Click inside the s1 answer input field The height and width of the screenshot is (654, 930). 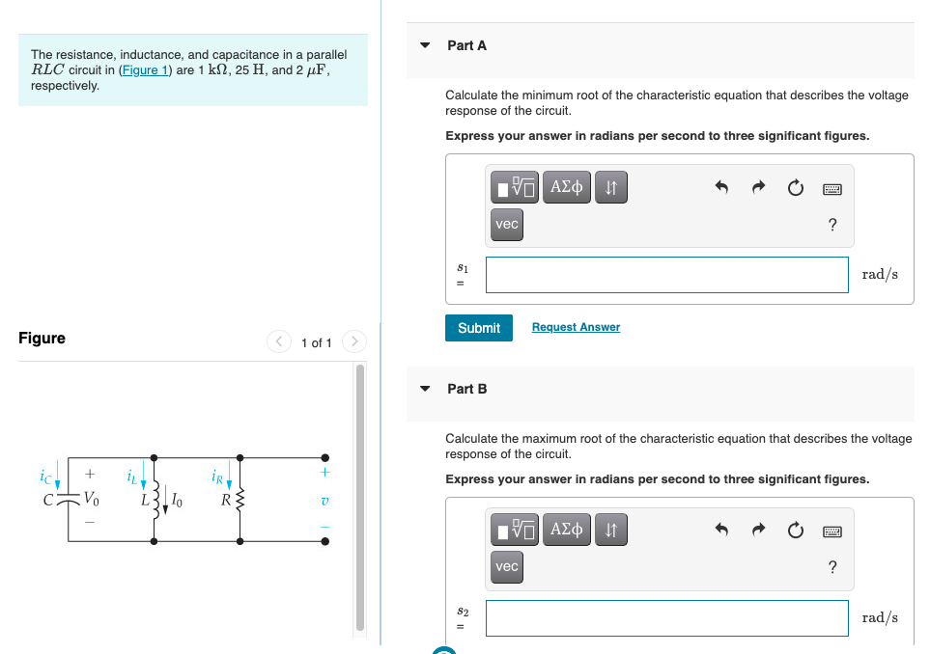[x=666, y=274]
